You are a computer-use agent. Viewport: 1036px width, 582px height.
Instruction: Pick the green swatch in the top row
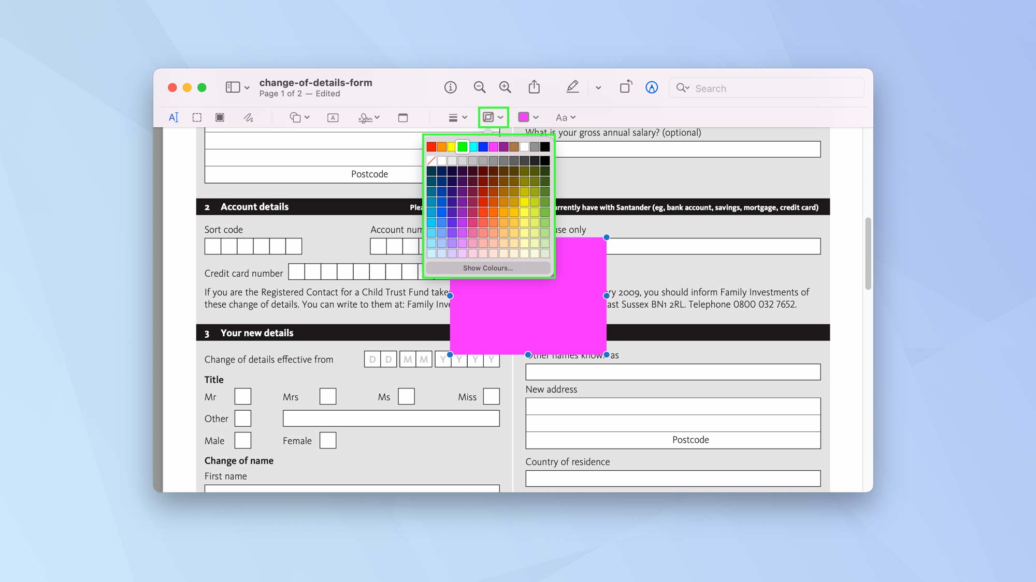tap(462, 147)
